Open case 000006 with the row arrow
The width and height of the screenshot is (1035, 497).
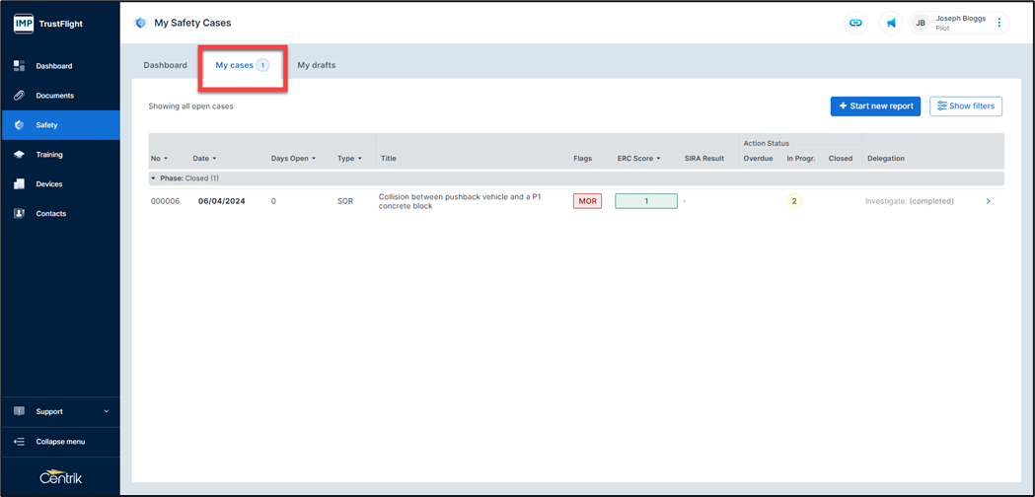tap(988, 201)
